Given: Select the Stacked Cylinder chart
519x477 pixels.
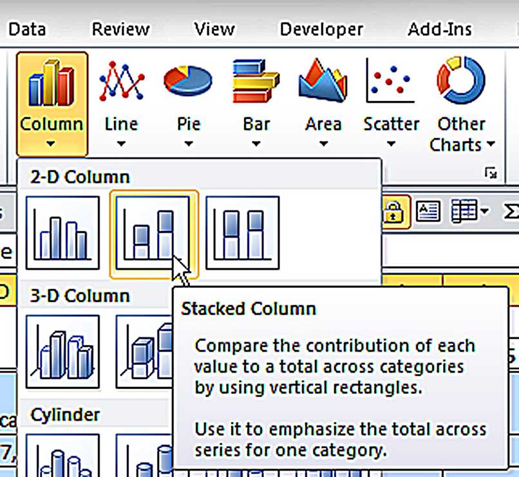Looking at the screenshot, I should click(x=144, y=456).
